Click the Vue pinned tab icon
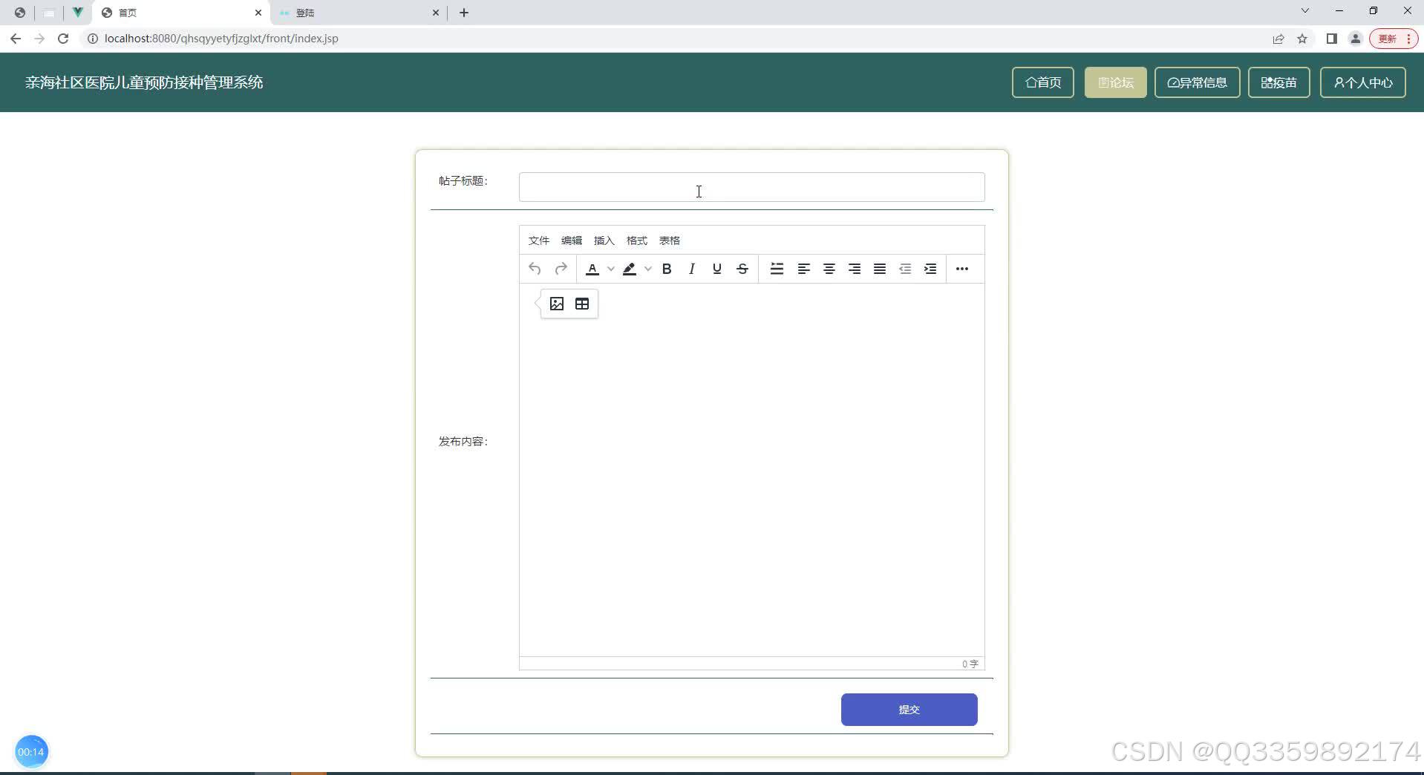The width and height of the screenshot is (1424, 775). (77, 13)
